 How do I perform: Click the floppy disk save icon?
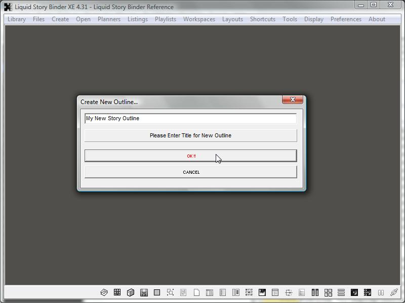pyautogui.click(x=144, y=292)
